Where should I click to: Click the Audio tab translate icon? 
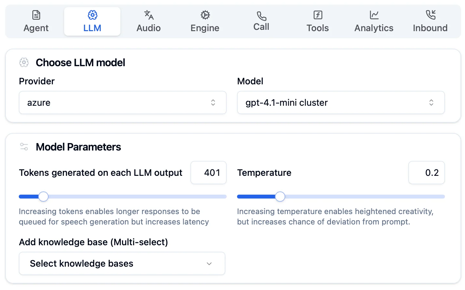[x=149, y=15]
